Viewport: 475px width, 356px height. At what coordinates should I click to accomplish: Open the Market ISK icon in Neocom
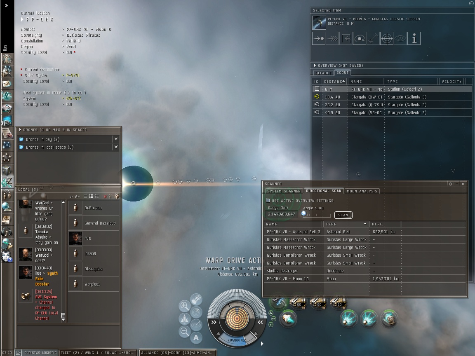coord(7,182)
